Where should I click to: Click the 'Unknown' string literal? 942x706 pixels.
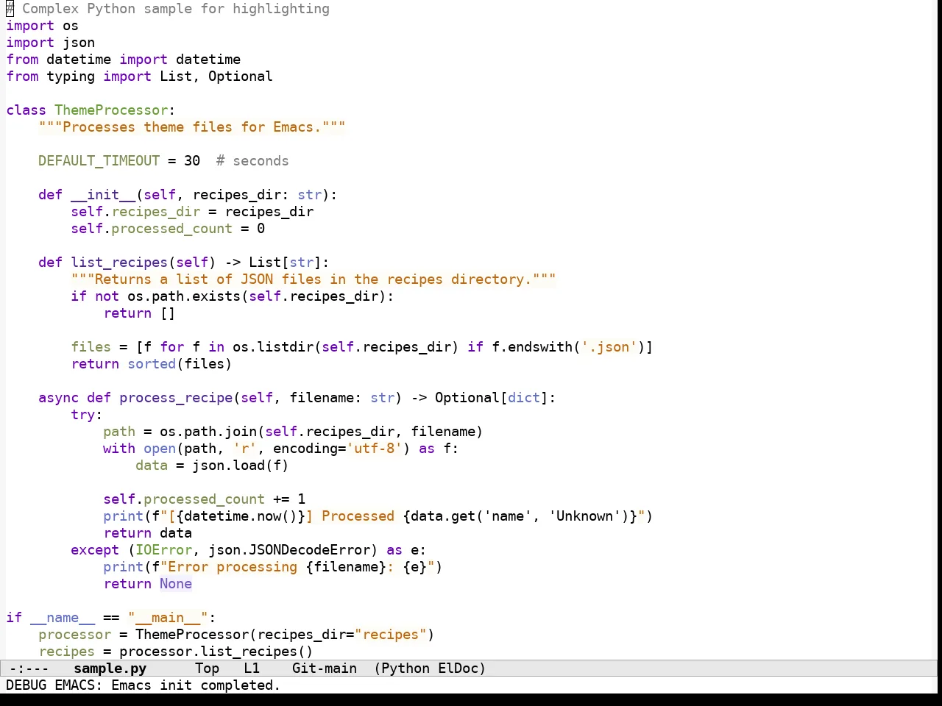click(584, 516)
